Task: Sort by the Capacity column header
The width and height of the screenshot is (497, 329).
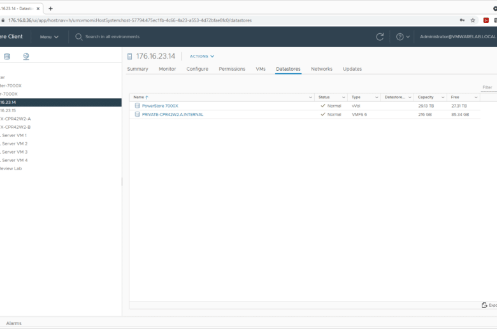Action: (x=426, y=97)
